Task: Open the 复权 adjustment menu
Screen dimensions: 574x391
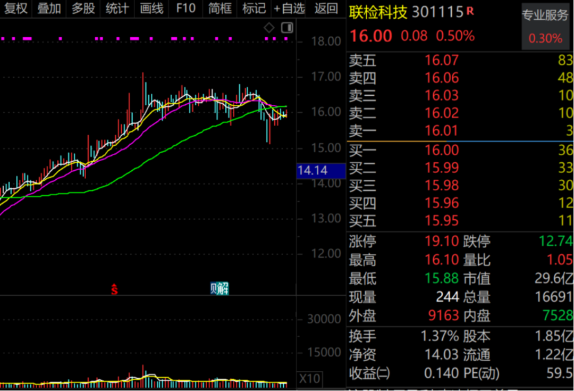Action: tap(15, 9)
